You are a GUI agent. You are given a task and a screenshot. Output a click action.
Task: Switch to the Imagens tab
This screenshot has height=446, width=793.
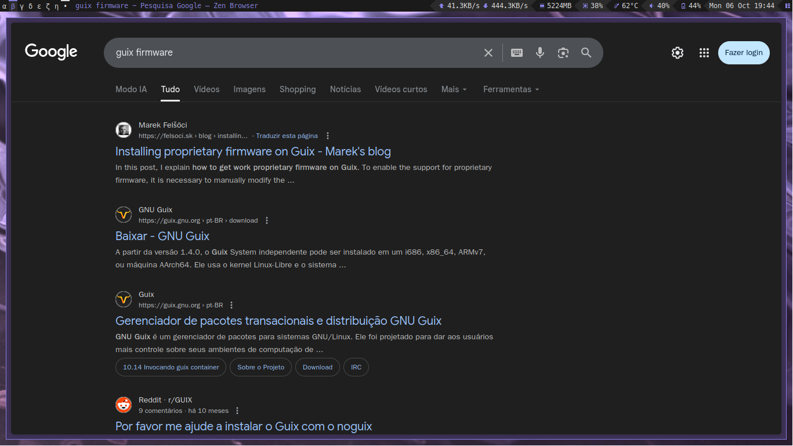click(x=249, y=89)
